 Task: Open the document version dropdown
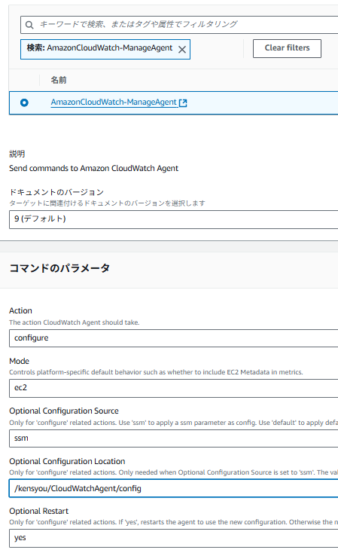pyautogui.click(x=174, y=219)
